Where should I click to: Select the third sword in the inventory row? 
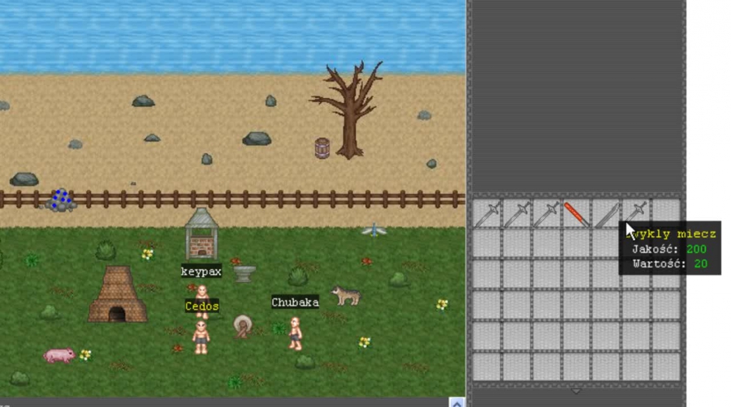coord(547,214)
